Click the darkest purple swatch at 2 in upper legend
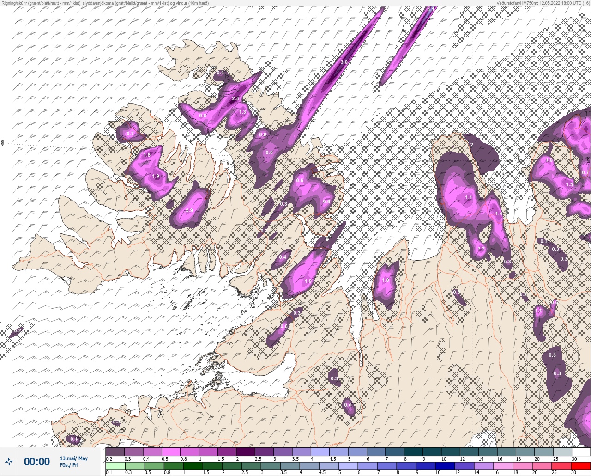 (245, 452)
